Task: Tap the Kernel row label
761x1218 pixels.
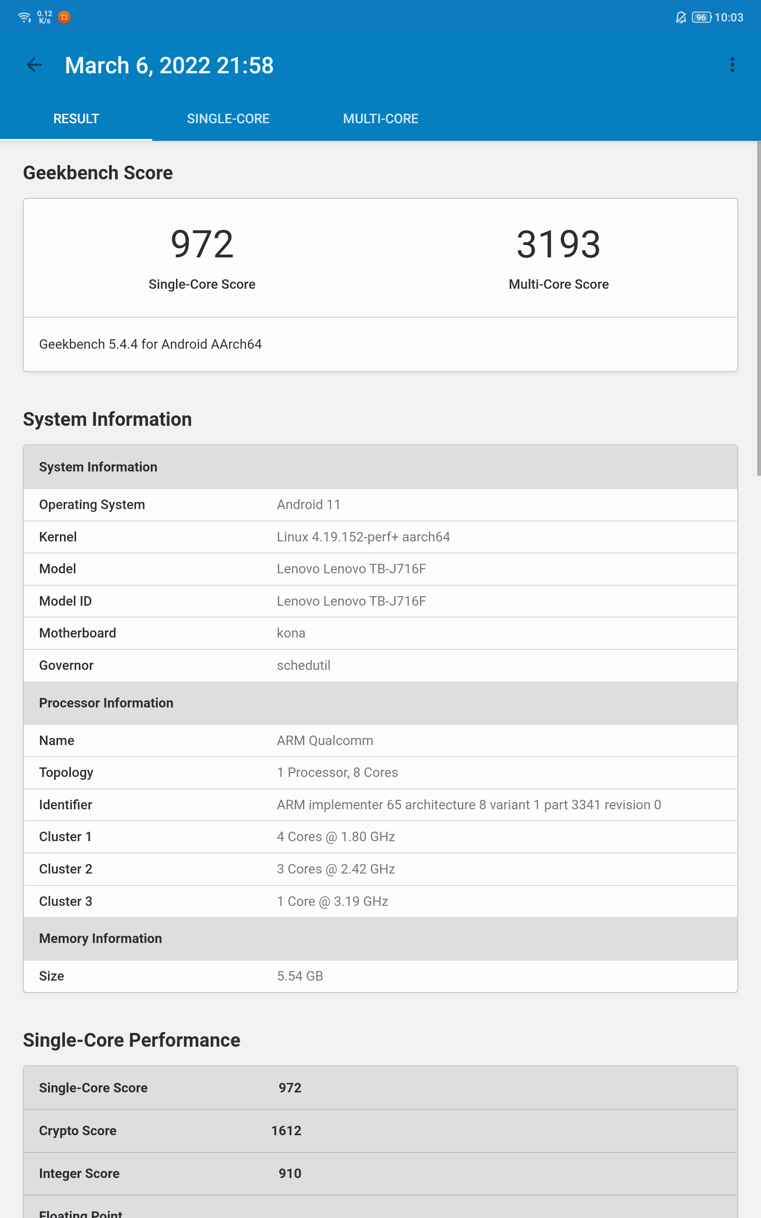Action: coord(58,537)
